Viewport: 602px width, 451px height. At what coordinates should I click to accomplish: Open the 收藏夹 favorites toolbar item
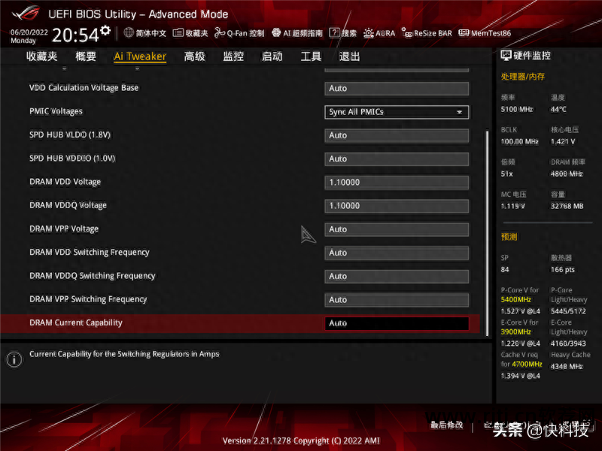(190, 33)
